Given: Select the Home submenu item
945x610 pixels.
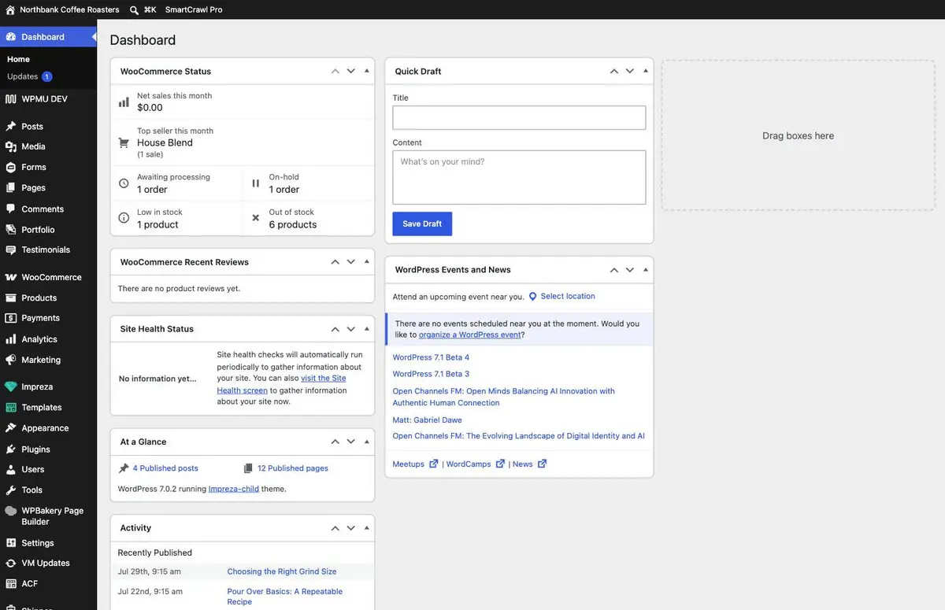Looking at the screenshot, I should pos(18,59).
